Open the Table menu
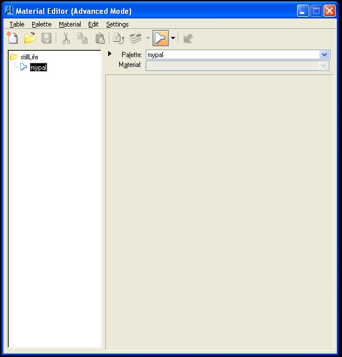 (17, 24)
